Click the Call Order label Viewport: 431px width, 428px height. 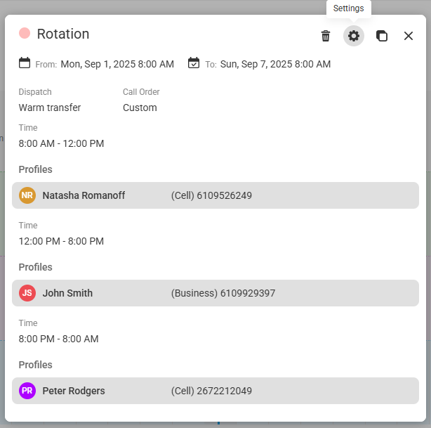point(141,92)
